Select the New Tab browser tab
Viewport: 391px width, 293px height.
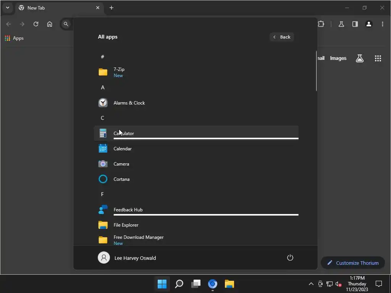59,8
